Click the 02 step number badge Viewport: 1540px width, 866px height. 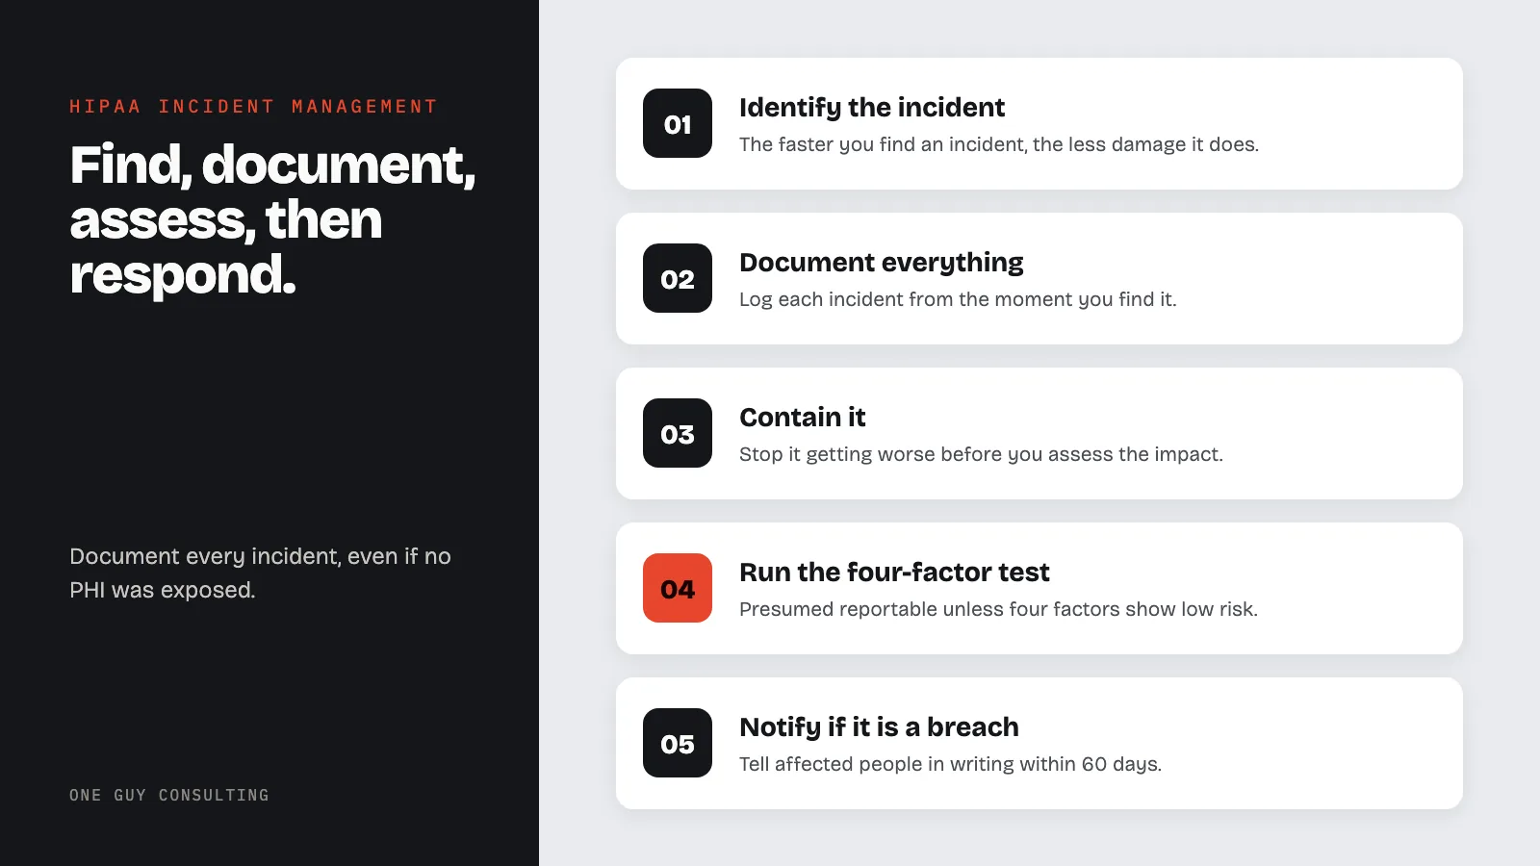pyautogui.click(x=678, y=278)
